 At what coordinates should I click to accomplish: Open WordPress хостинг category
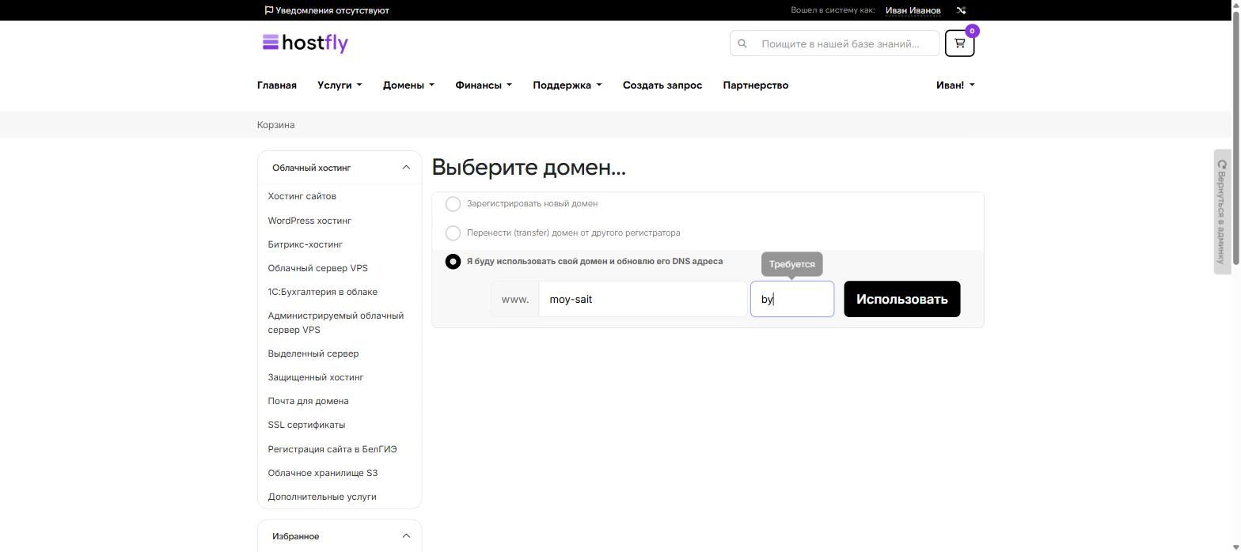coord(309,221)
